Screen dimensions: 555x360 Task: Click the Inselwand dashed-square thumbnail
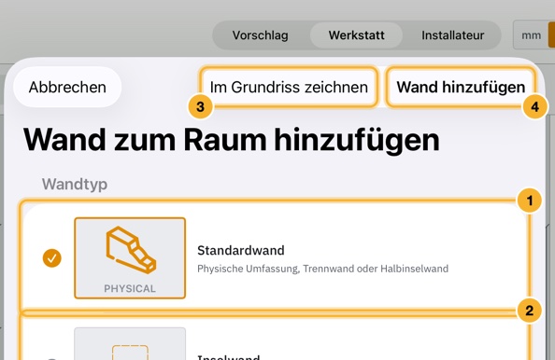[130, 344]
